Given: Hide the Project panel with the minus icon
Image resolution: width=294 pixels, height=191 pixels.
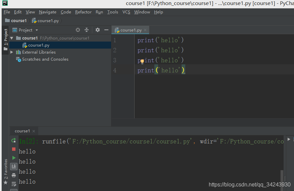Looking at the screenshot, I should 106,30.
